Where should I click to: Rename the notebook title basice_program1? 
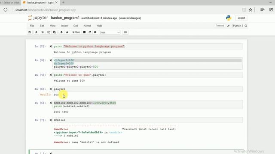click(65, 18)
